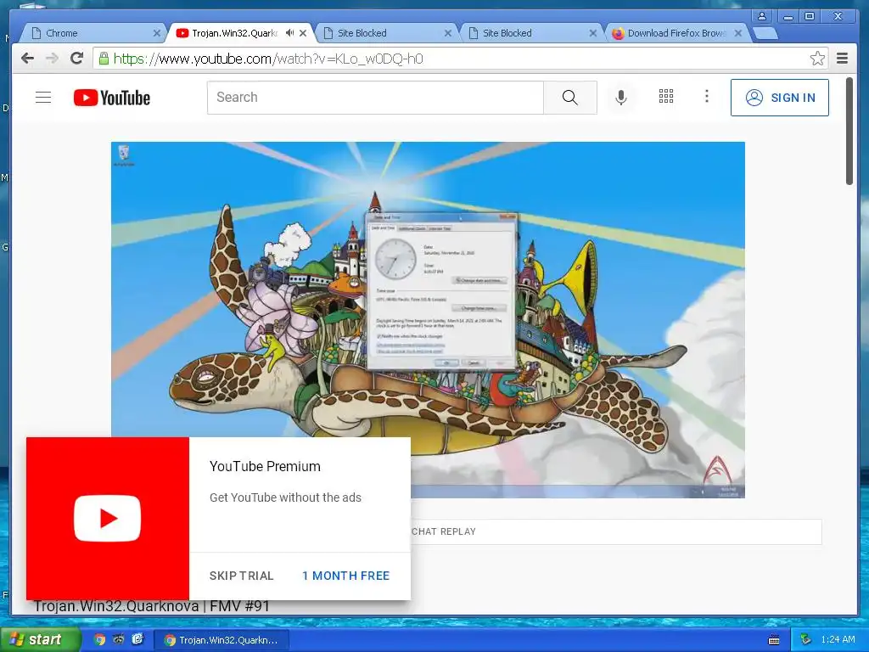Open the Chrome hamburger menu

tap(842, 59)
